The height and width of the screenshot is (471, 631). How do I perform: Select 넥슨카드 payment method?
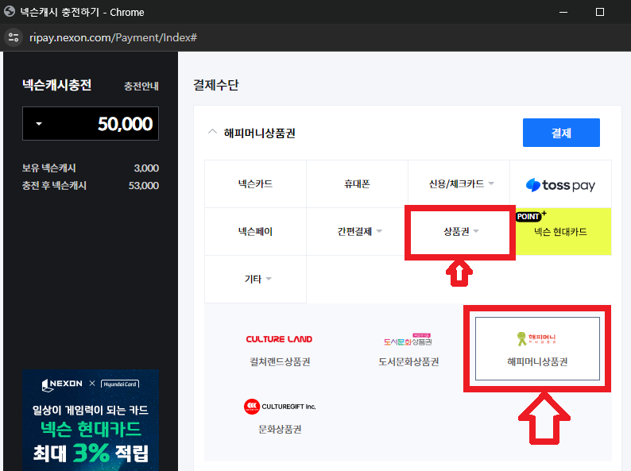(x=256, y=183)
